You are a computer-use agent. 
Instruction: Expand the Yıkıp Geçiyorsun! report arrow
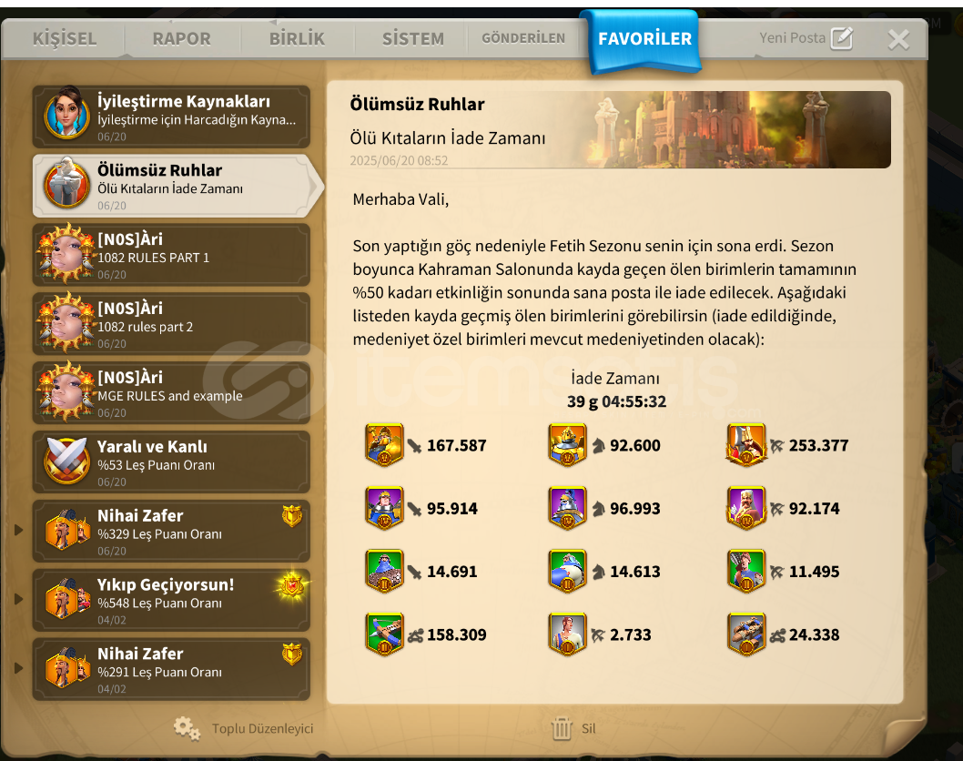pos(18,599)
